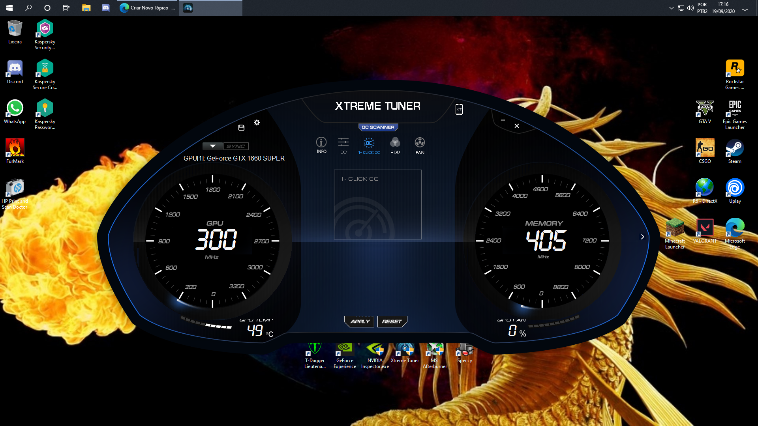
Task: Open Kaspersky Password Manager icon
Action: 45,114
